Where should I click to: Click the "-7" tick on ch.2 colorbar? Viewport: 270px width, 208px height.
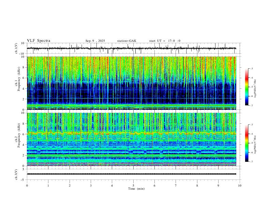[x=252, y=161]
